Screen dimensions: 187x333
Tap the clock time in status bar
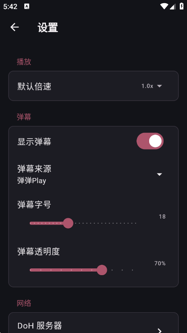point(10,7)
